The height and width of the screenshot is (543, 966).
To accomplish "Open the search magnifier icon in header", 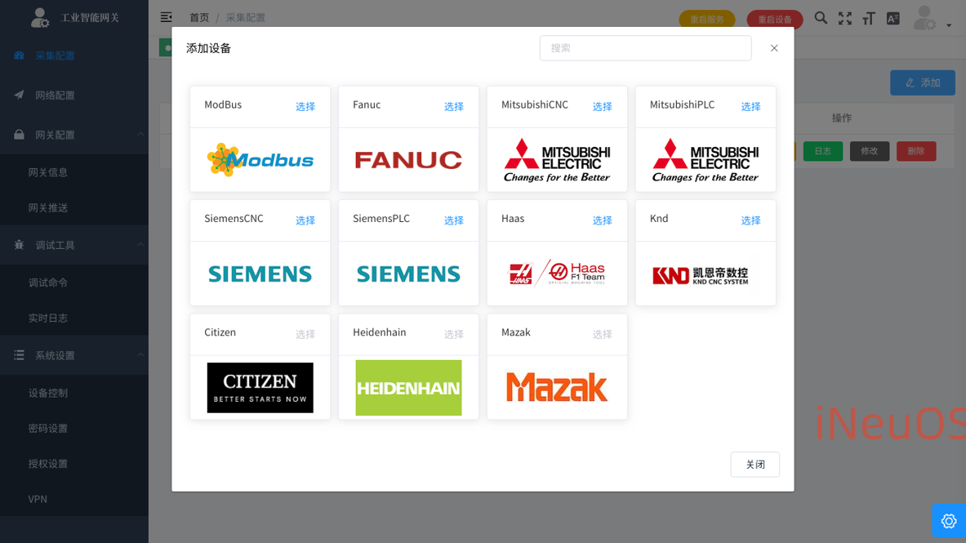I will (x=821, y=18).
